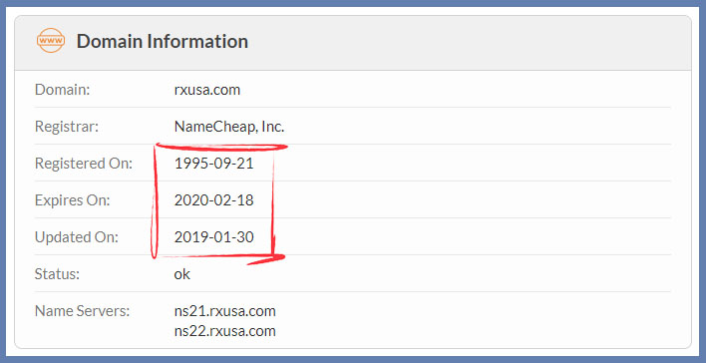Click the Expires On: label

click(x=72, y=200)
